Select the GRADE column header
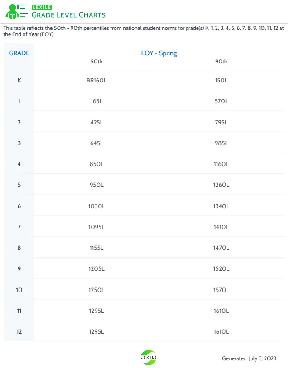Viewport: 290px width, 368px height. (19, 53)
